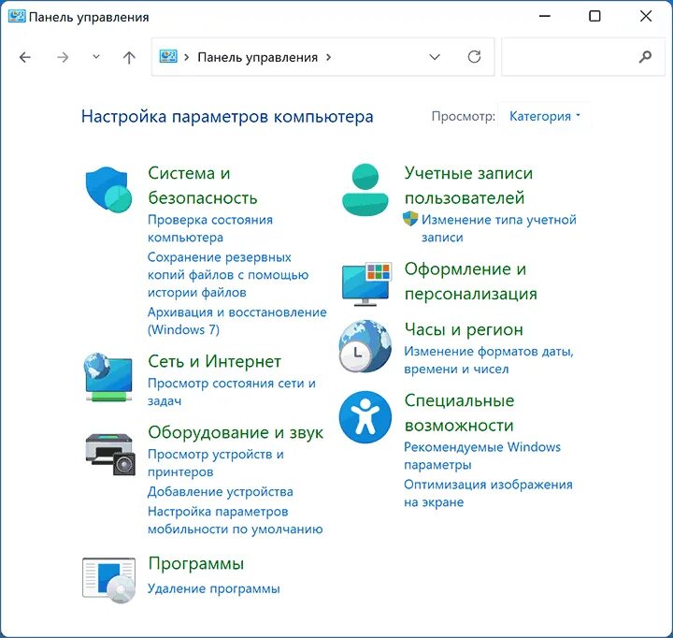This screenshot has height=638, width=673.
Task: Maximize the Control Panel window
Action: (x=594, y=16)
